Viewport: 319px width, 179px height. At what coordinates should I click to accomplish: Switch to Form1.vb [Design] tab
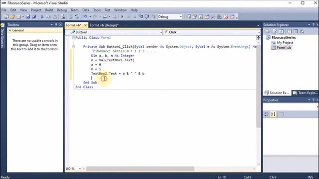click(104, 25)
